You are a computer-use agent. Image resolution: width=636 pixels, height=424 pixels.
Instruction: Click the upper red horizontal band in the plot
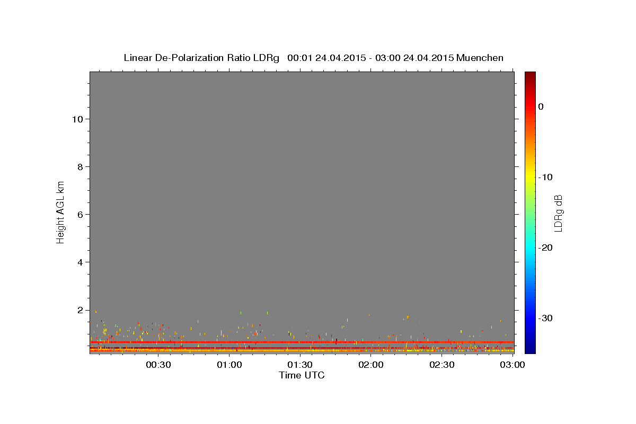(302, 342)
